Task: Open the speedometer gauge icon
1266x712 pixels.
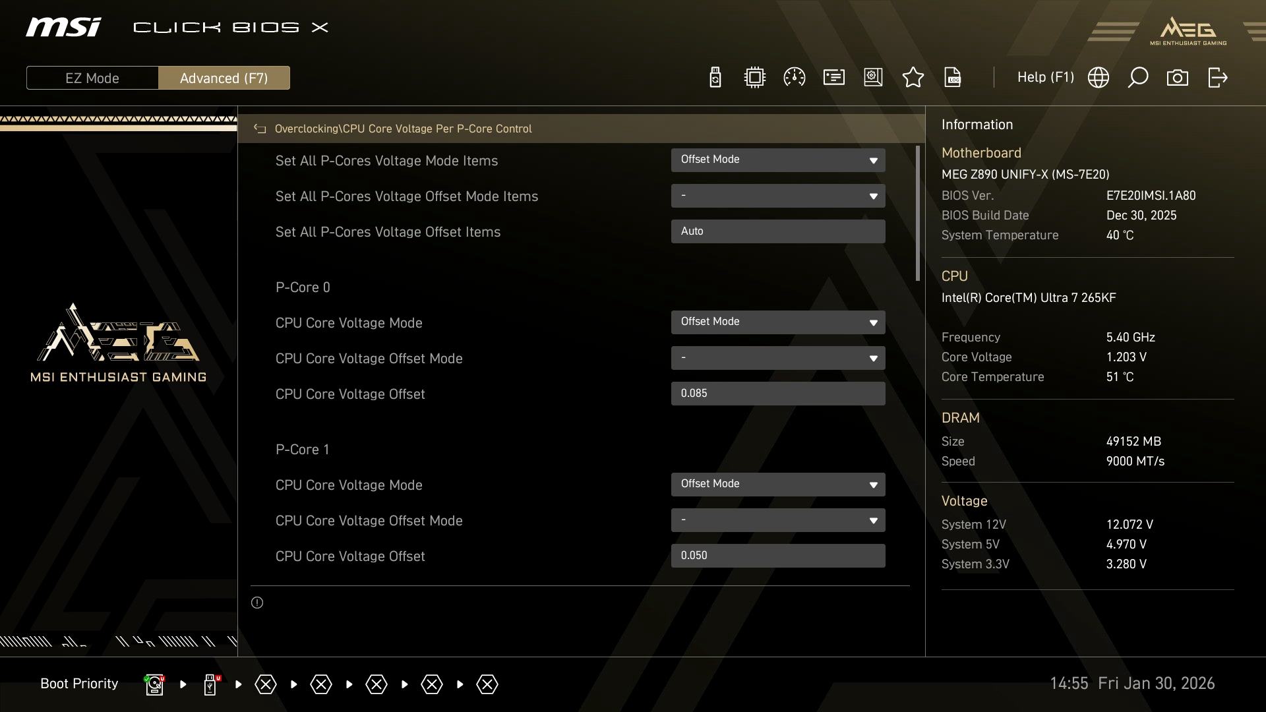Action: point(794,78)
